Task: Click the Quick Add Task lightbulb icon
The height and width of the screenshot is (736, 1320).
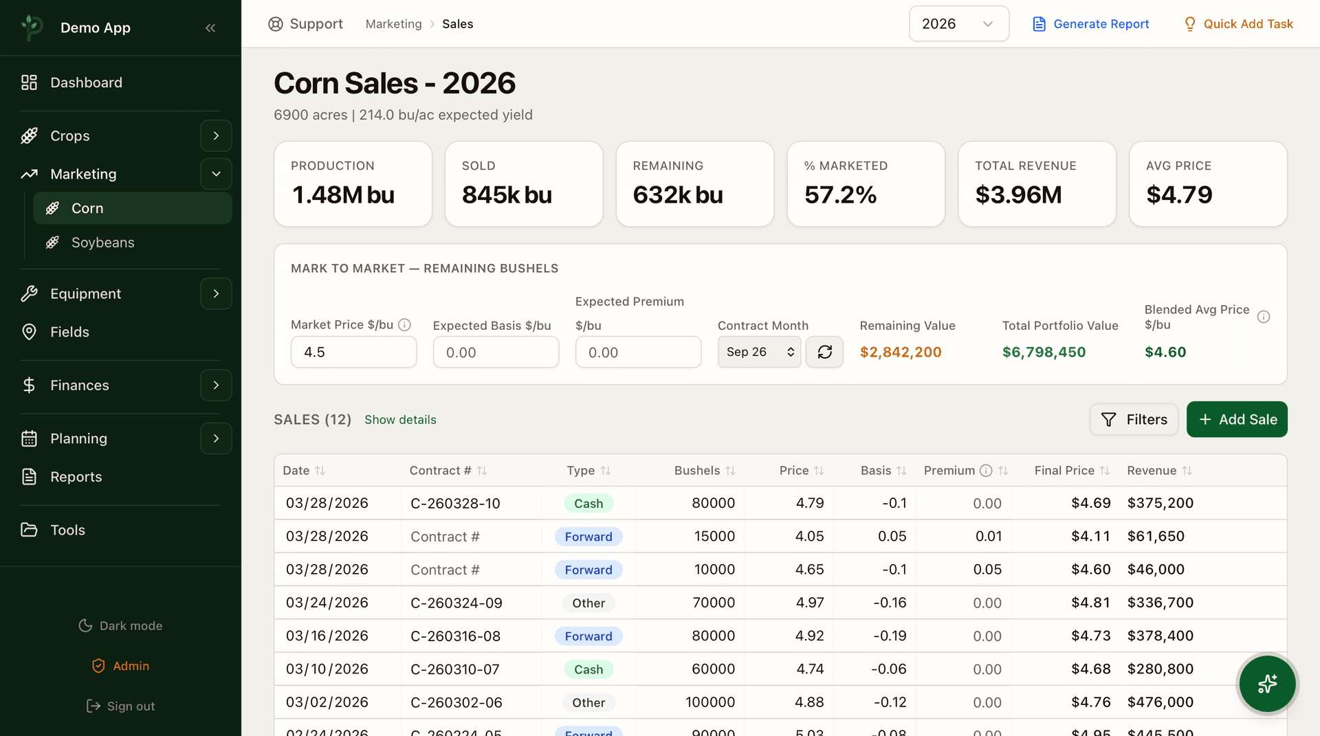Action: click(1190, 23)
